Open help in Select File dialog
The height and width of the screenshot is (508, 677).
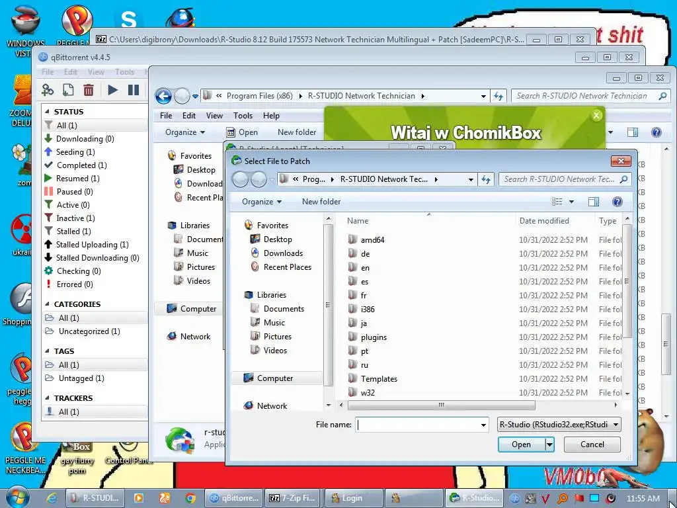pos(617,202)
